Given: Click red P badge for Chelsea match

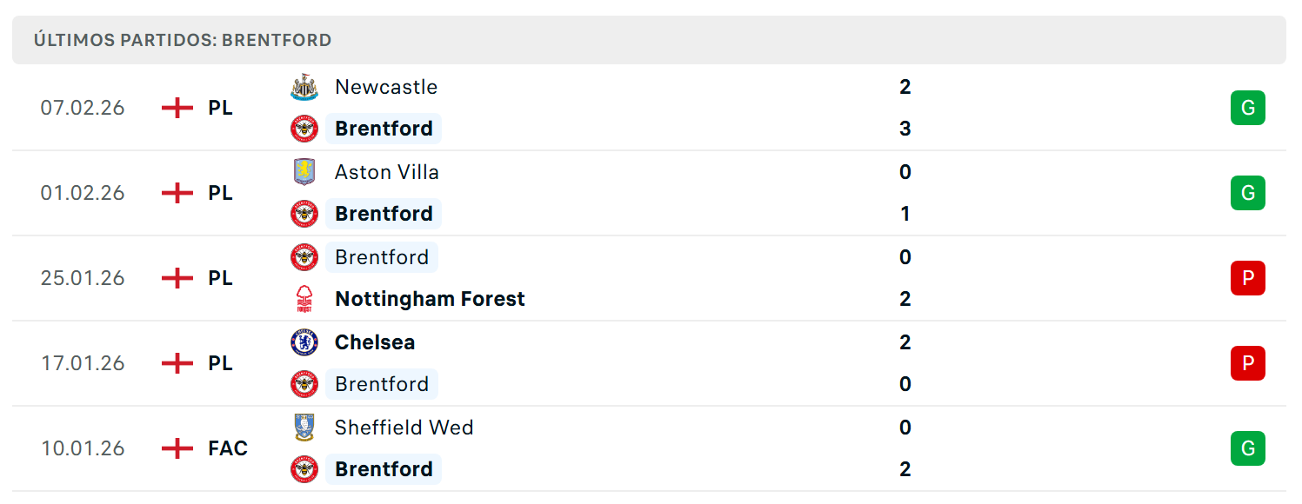Looking at the screenshot, I should point(1248,363).
